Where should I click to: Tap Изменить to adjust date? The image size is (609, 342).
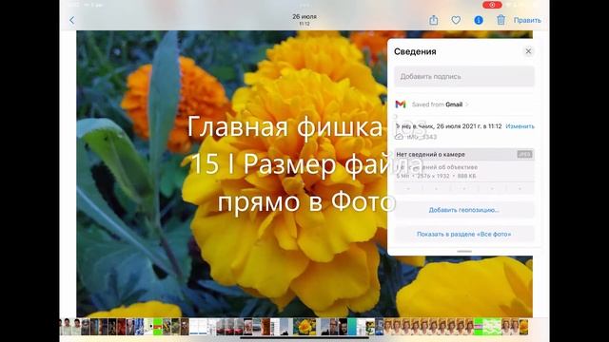coord(520,126)
